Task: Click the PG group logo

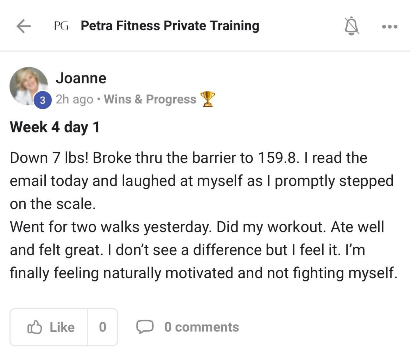Action: click(61, 26)
